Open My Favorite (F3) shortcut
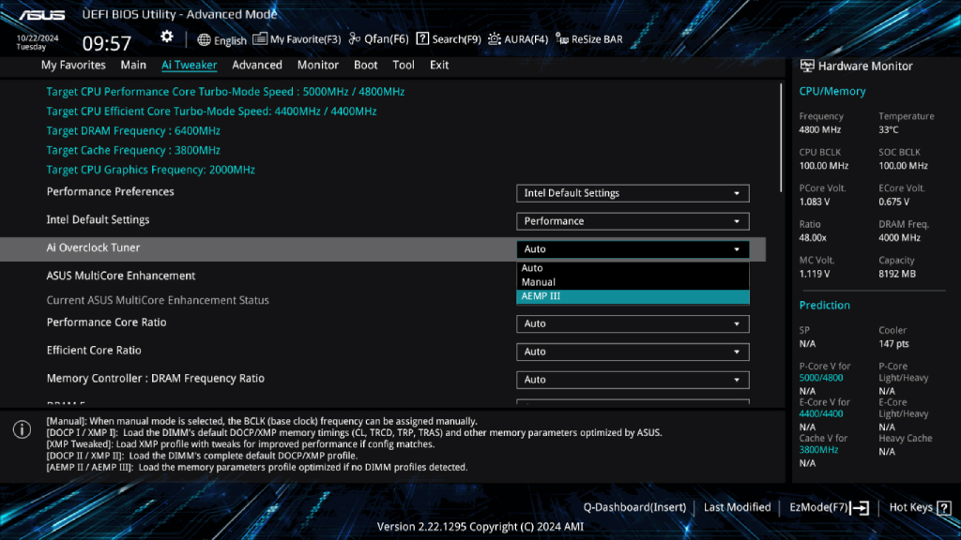The width and height of the screenshot is (961, 540). click(297, 39)
